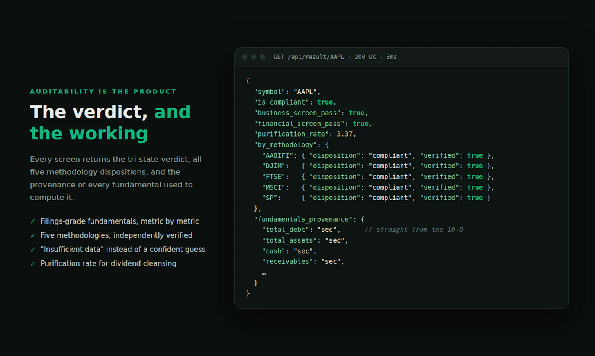Click checkmark beside "Insufficient data" line
Viewport: 595px width, 356px height.
coord(33,250)
